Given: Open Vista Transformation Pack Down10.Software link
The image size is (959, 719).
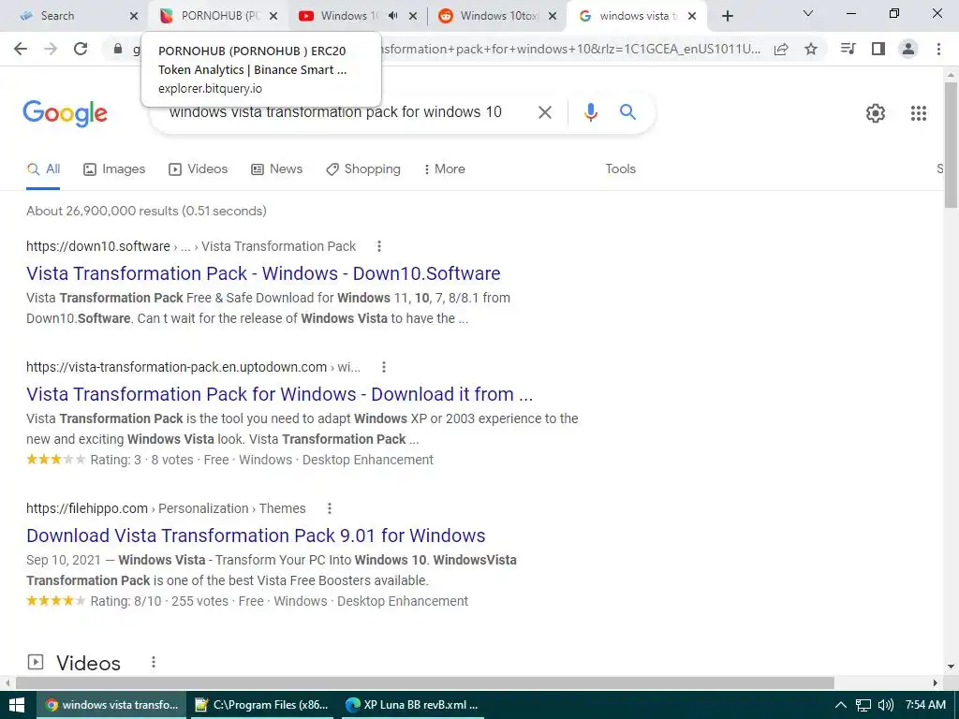Looking at the screenshot, I should 263,273.
